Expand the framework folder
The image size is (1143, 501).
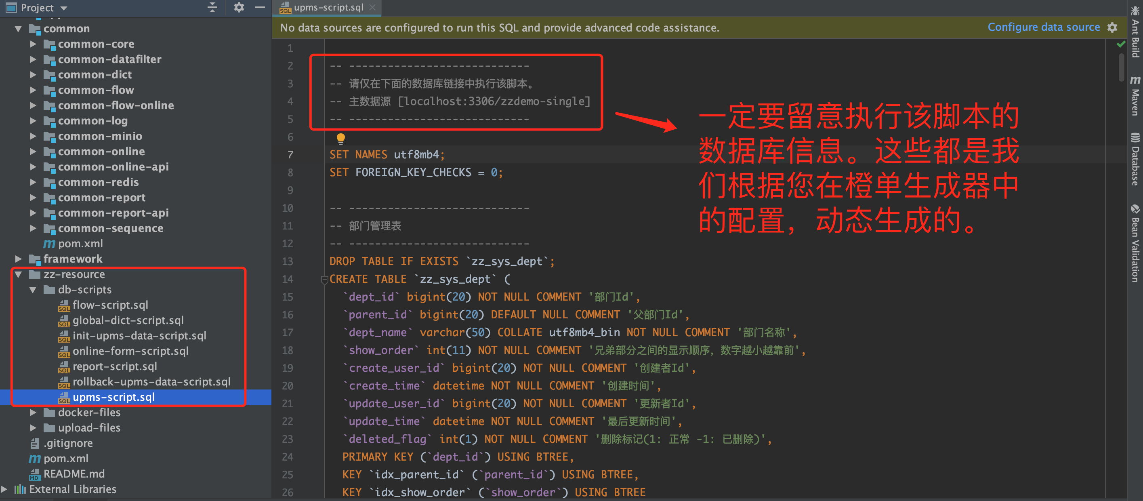18,259
